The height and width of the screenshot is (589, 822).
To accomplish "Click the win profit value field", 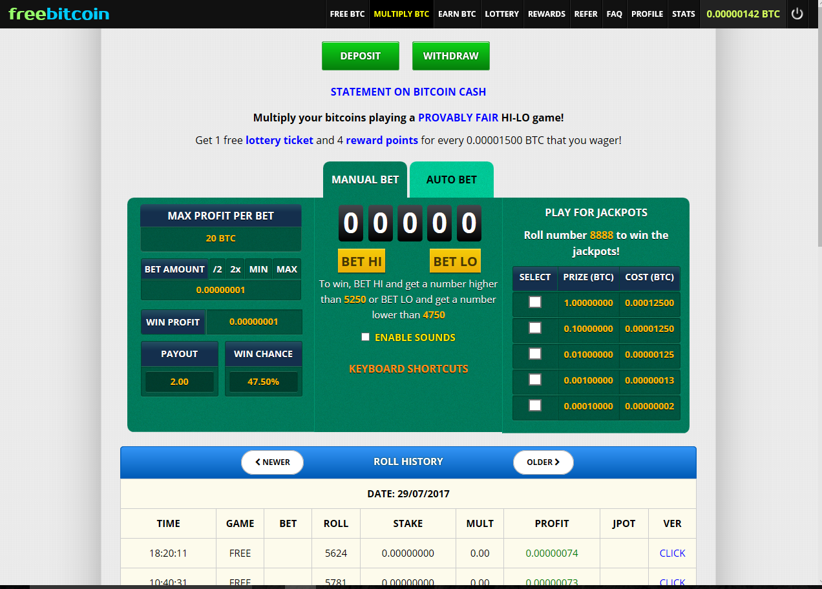I will 254,322.
